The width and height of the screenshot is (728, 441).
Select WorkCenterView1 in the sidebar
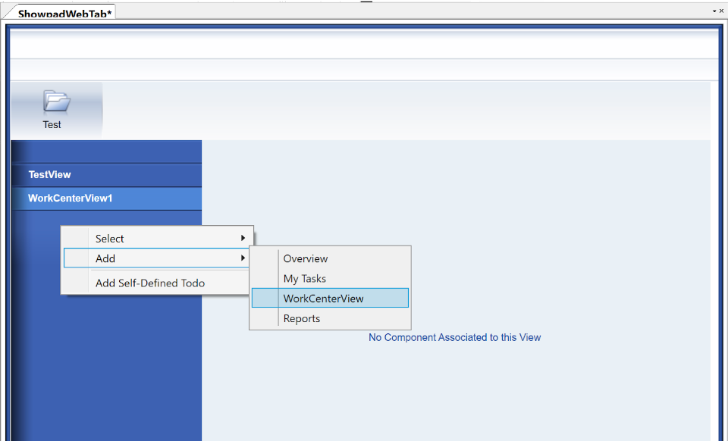point(70,199)
